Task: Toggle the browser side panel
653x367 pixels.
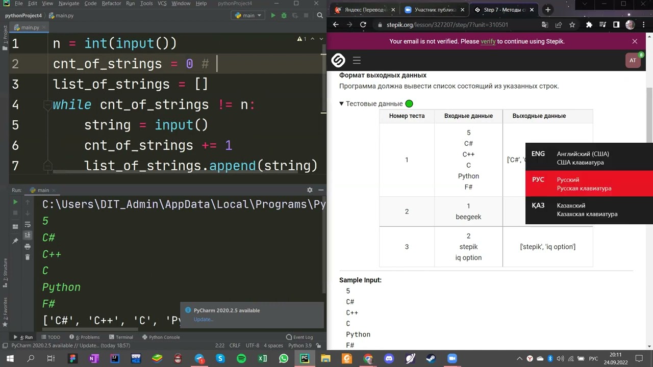Action: [616, 24]
